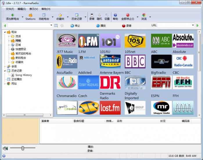This screenshot has width=203, height=160.
Task: Open the current-station dropdown arrow
Action: pyautogui.click(x=53, y=17)
